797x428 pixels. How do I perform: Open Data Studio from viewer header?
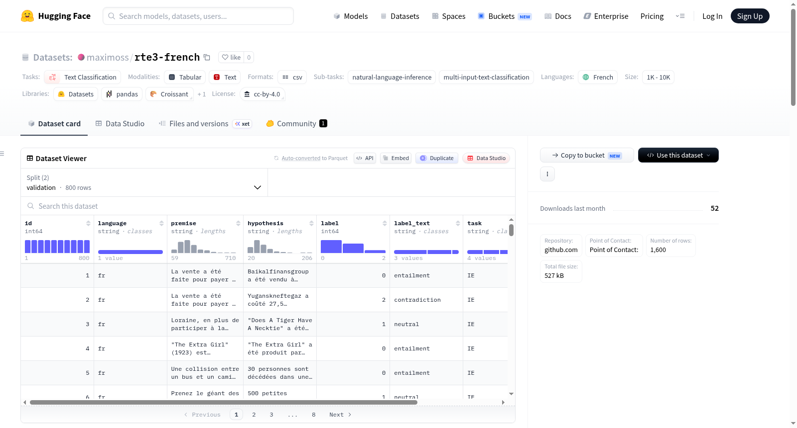pyautogui.click(x=486, y=158)
